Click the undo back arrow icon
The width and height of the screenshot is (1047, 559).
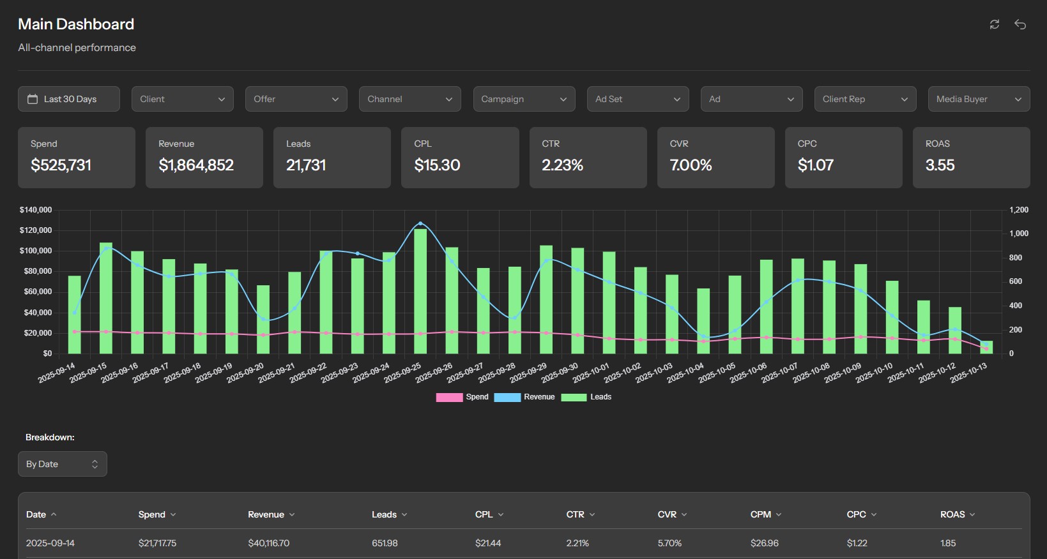pos(1020,24)
